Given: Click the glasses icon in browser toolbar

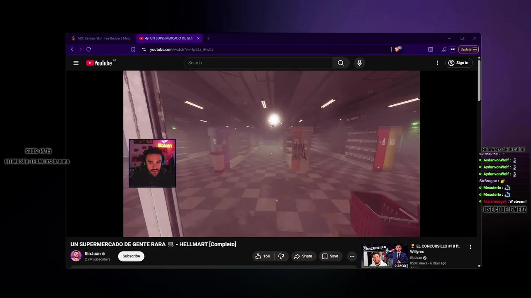Looking at the screenshot, I should 453,49.
